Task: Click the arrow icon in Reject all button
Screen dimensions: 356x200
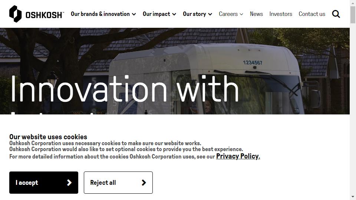Action: [x=144, y=183]
